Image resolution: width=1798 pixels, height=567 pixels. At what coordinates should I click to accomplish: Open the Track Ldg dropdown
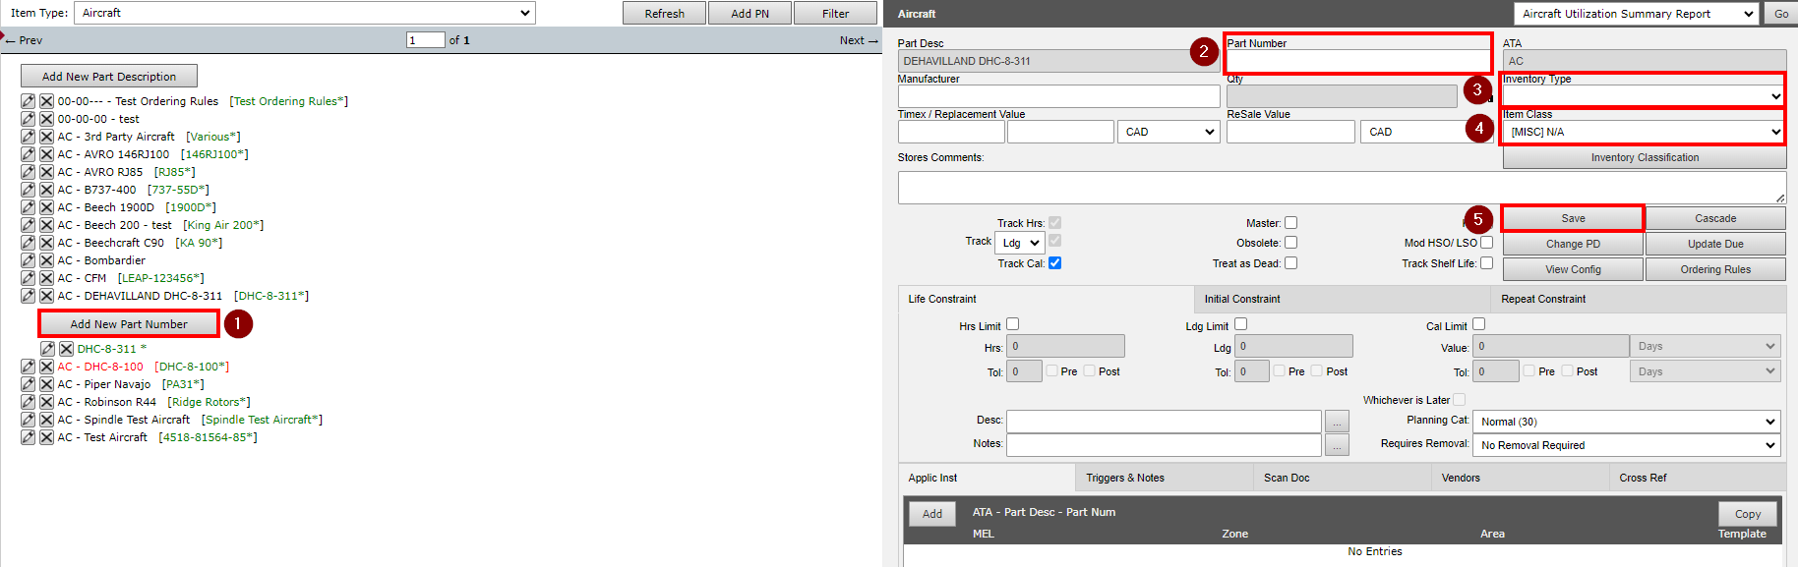(1020, 243)
